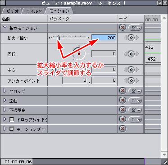The image size is (168, 165).
Task: Go to previous アンカーポイント keyframe
Action: (125, 80)
